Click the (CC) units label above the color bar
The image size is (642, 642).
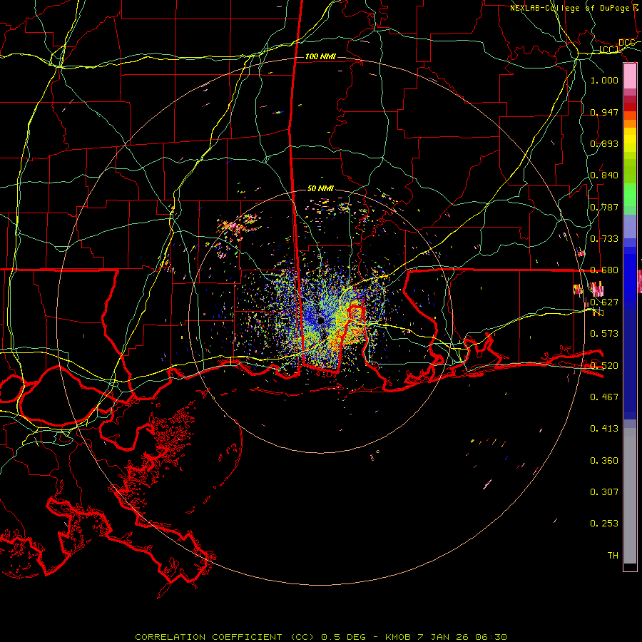point(609,49)
